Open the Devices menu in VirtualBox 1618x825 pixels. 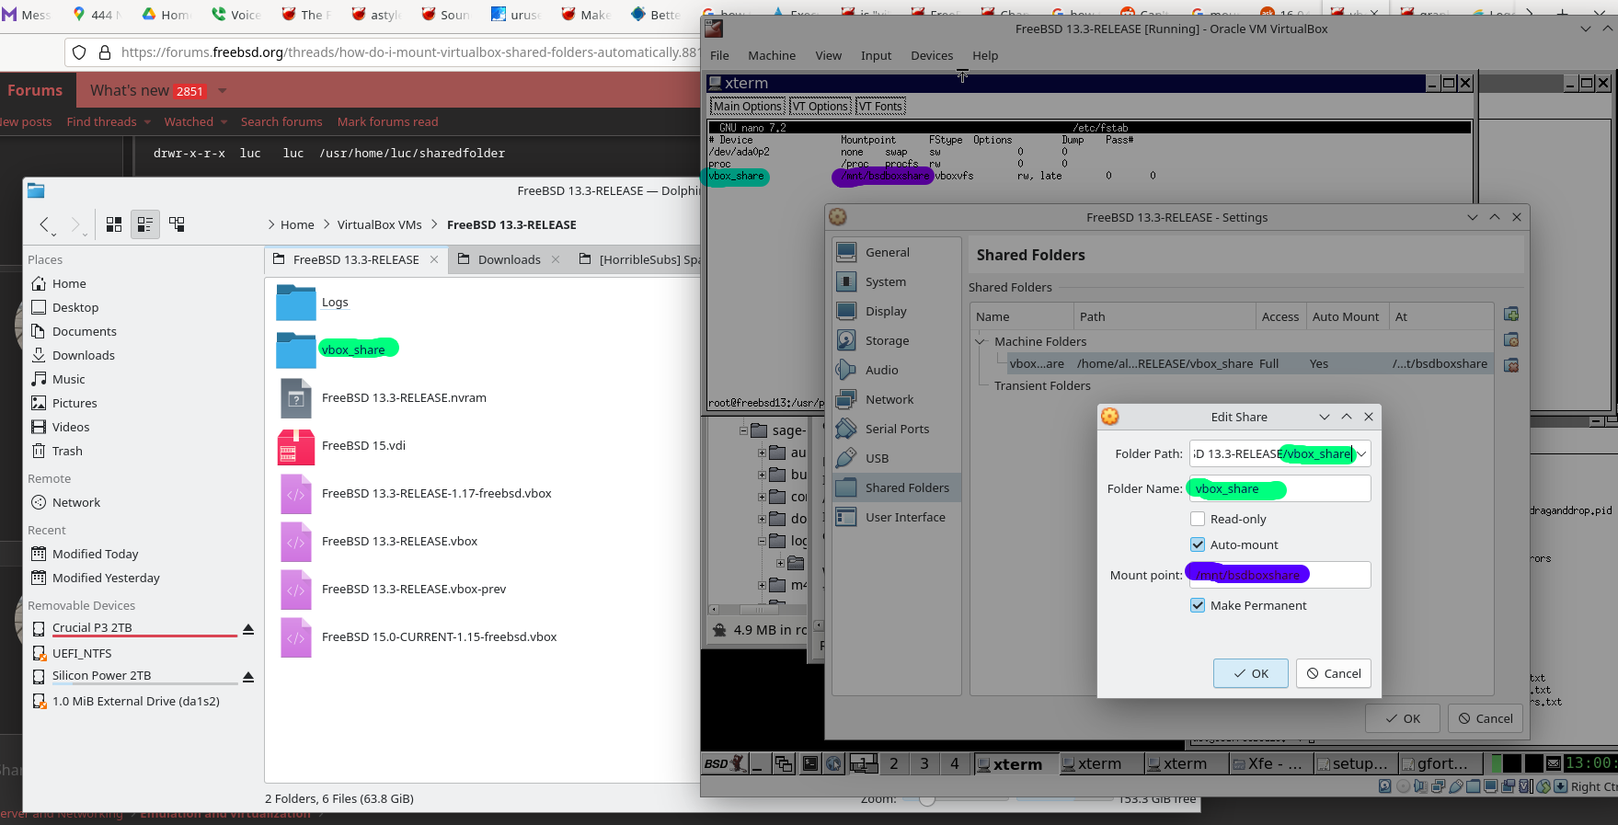(931, 56)
